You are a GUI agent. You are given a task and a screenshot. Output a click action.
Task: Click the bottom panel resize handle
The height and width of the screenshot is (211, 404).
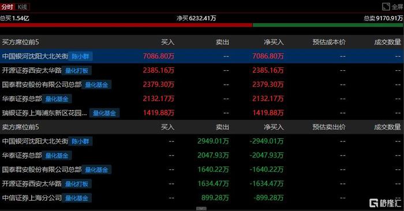click(201, 209)
